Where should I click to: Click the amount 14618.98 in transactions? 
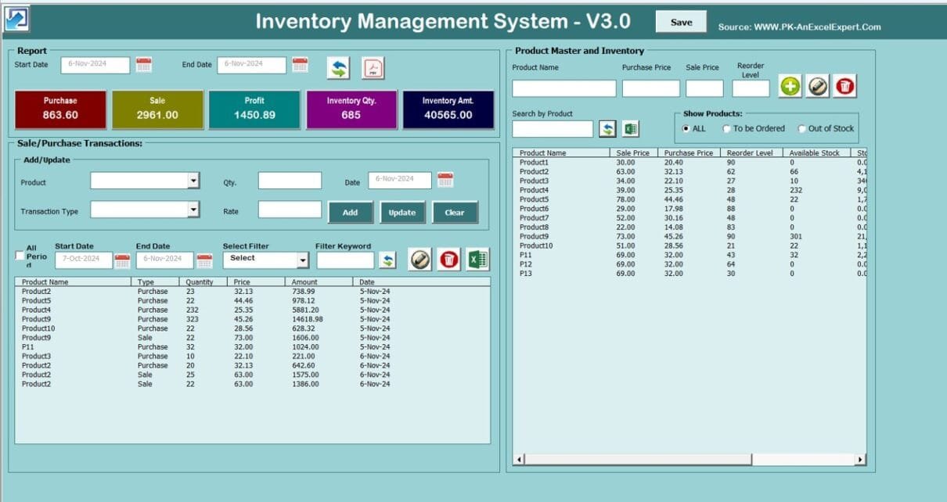pos(307,319)
